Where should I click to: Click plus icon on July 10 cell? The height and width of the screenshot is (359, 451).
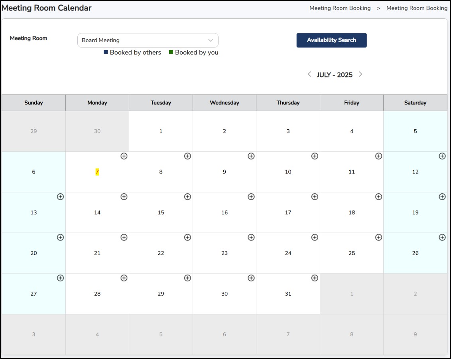[315, 156]
